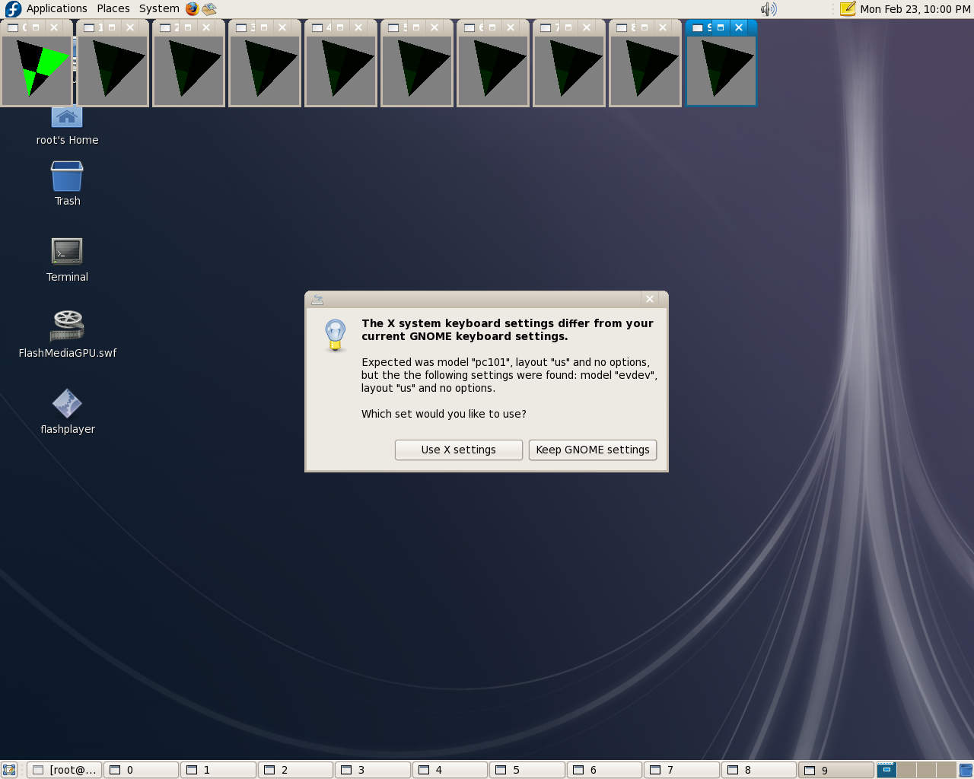Viewport: 974px width, 779px height.
Task: Click the Keep GNOME settings button
Action: tap(592, 450)
